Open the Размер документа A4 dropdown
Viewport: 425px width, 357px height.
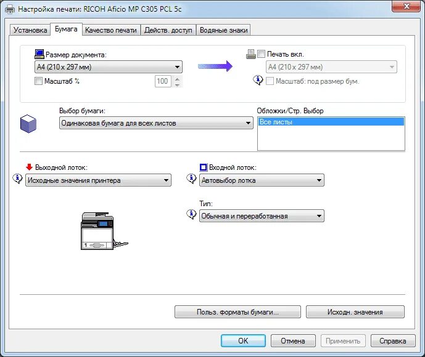[x=109, y=67]
